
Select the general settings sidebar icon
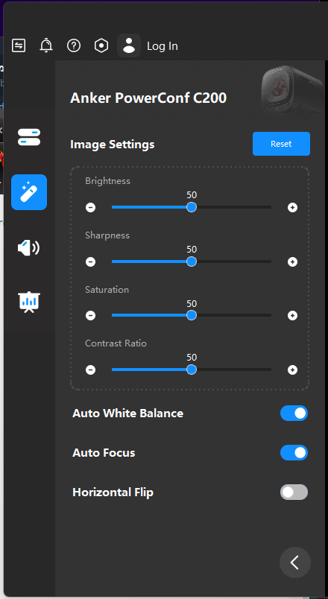(29, 137)
